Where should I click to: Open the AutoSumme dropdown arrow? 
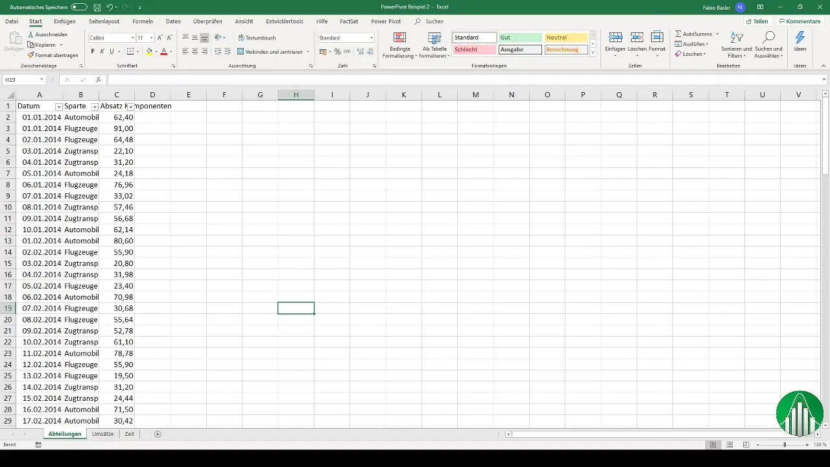click(717, 34)
